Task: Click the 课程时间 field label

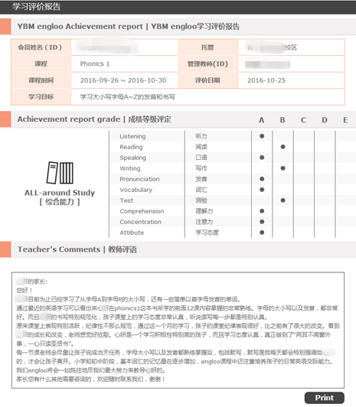Action: click(41, 80)
